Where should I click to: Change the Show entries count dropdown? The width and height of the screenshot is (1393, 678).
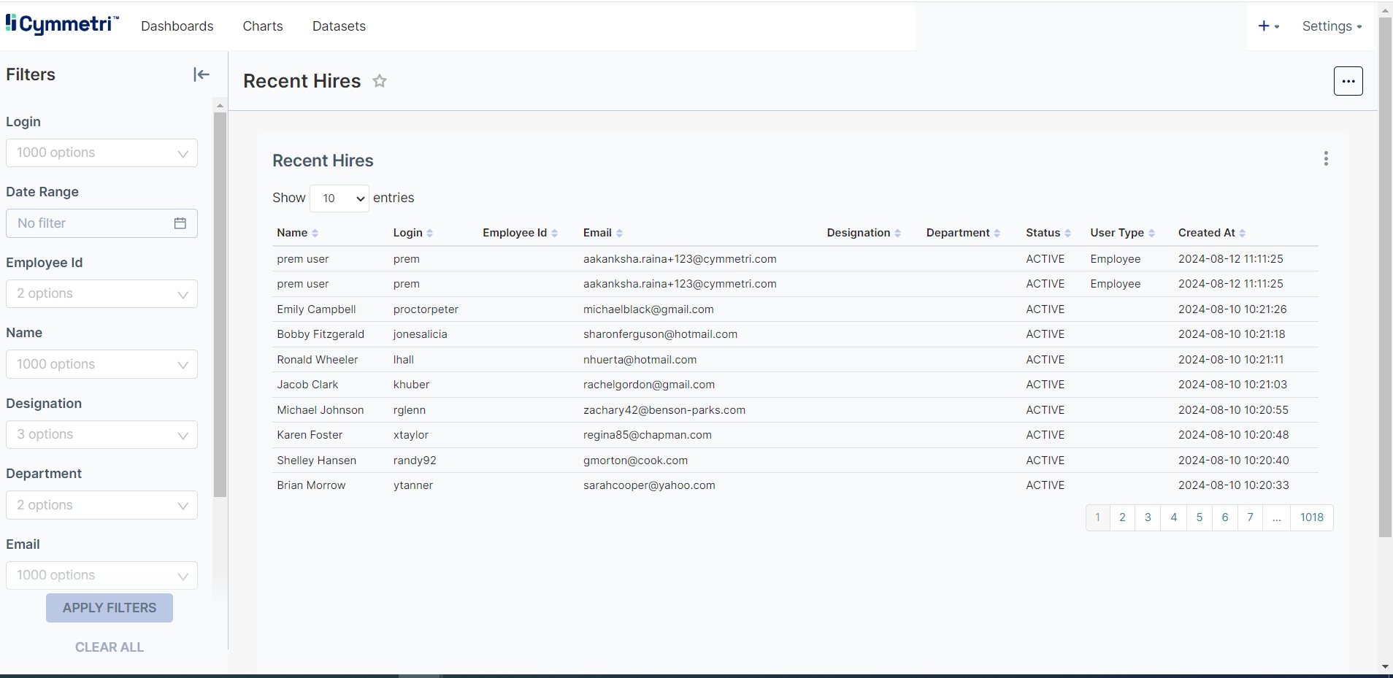(x=339, y=199)
